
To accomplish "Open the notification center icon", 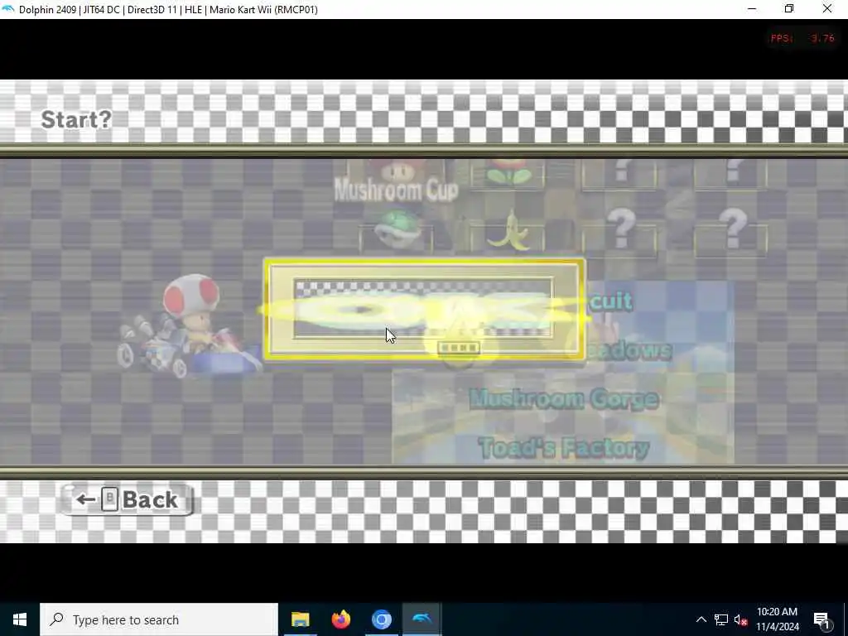I will [x=821, y=619].
